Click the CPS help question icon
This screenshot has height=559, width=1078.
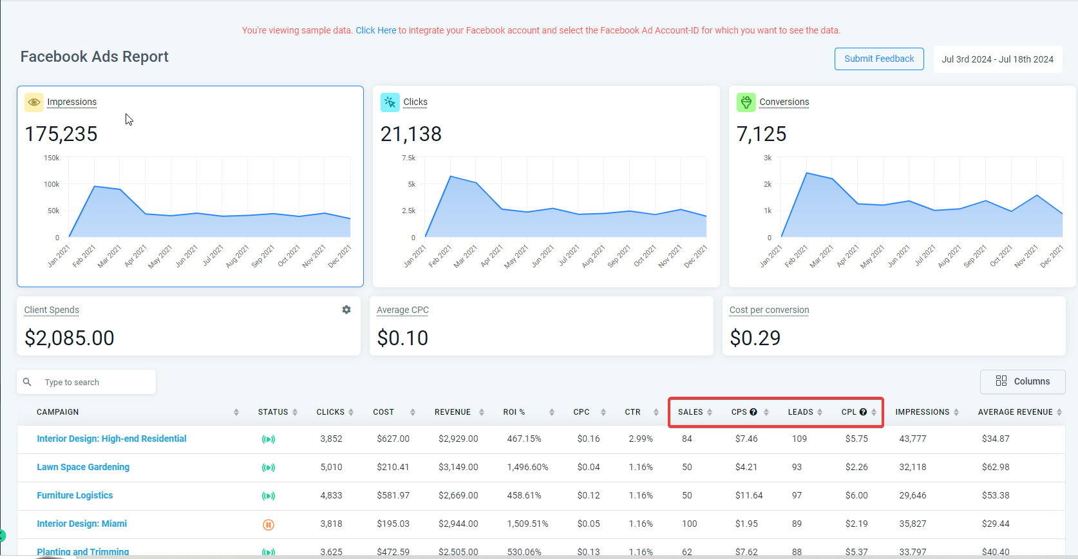753,412
